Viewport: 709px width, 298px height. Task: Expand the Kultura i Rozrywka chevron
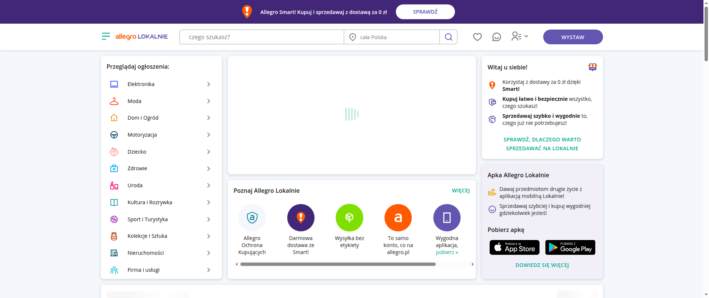209,202
